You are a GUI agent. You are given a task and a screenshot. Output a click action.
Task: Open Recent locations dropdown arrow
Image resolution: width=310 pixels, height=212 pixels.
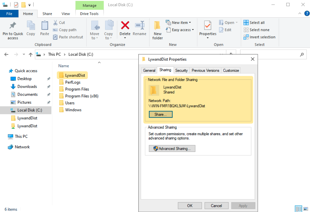pos(24,54)
